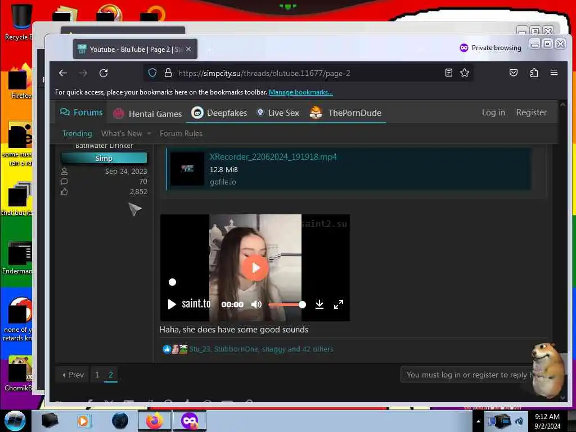576x432 pixels.
Task: Open the Windows Start orb
Action: point(15,421)
